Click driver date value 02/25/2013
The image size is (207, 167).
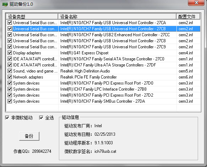tap(105, 134)
